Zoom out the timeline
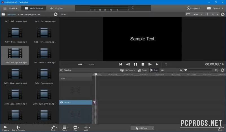The width and height of the screenshot is (226, 132). click(x=181, y=70)
